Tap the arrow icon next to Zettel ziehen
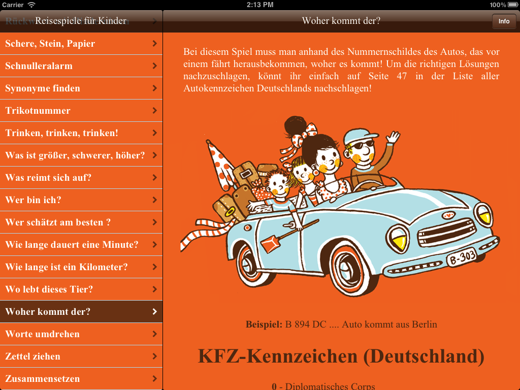The height and width of the screenshot is (390, 520). click(154, 356)
